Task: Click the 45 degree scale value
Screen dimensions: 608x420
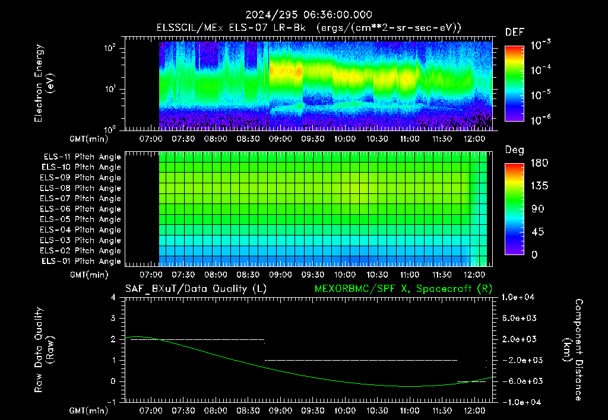Action: pyautogui.click(x=537, y=232)
